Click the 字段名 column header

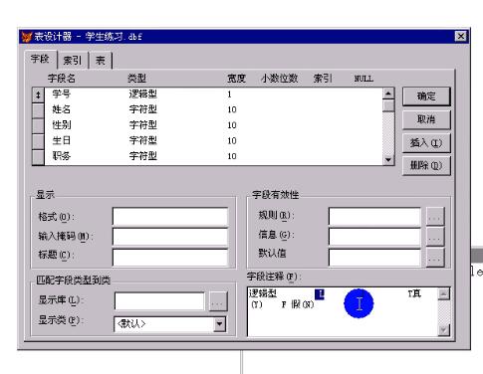[x=62, y=79]
